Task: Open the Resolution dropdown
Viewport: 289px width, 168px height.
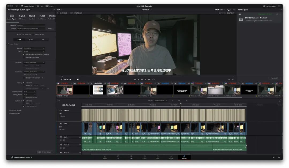Action: pyautogui.click(x=34, y=62)
